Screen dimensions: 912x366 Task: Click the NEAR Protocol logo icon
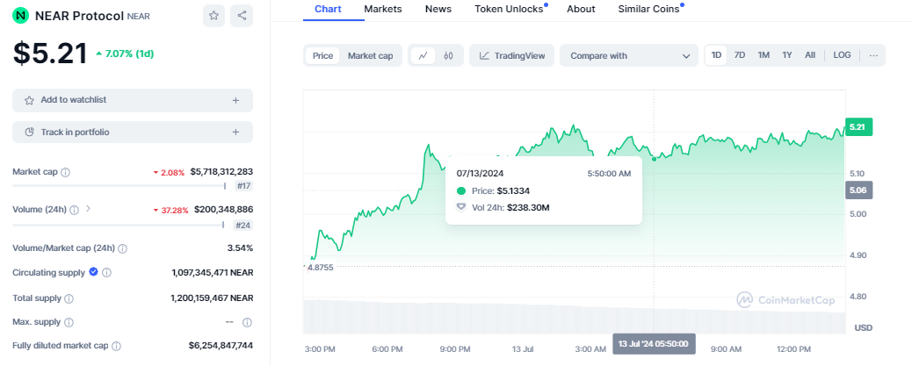(21, 16)
